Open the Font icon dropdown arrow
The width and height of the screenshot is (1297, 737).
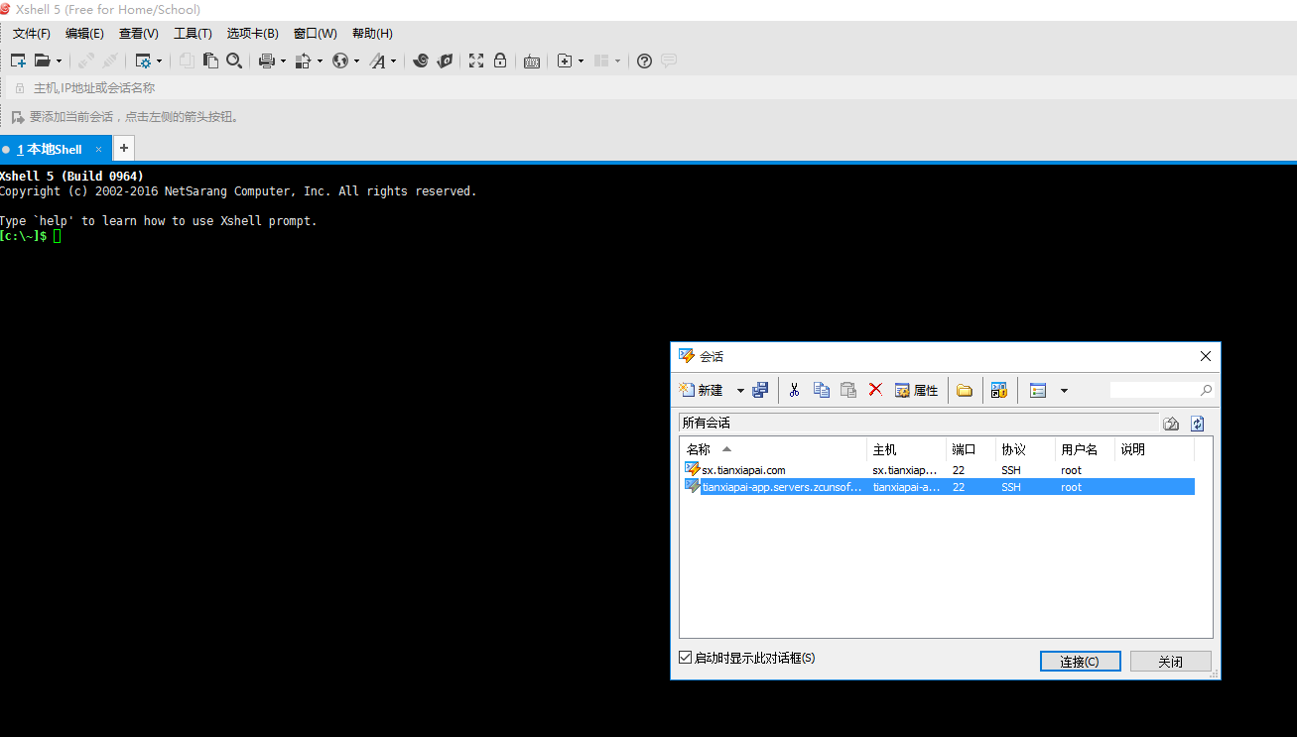(393, 61)
